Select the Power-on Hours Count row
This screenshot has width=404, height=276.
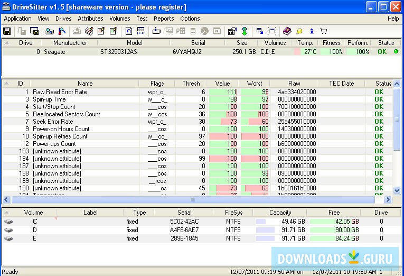pos(198,129)
